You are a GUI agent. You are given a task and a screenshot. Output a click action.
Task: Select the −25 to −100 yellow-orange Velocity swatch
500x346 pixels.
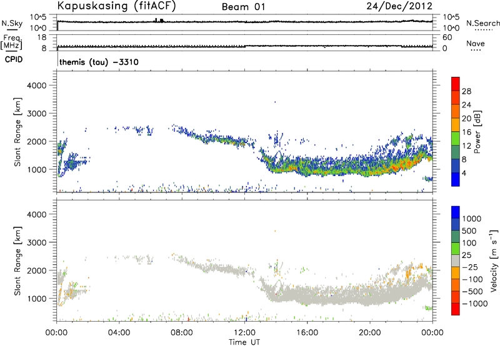pos(456,273)
